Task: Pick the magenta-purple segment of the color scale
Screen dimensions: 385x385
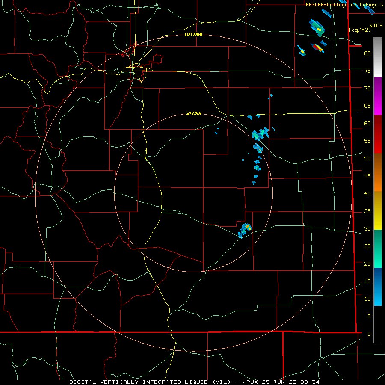Action: click(x=378, y=96)
